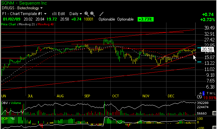The width and height of the screenshot is (217, 129).
Task: Zoom in the chart with magnifier plus
Action: coord(86,14)
